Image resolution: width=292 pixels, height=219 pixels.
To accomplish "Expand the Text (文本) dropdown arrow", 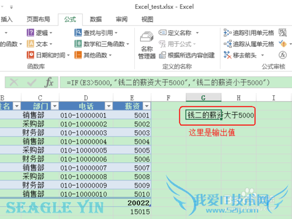I will (51, 44).
